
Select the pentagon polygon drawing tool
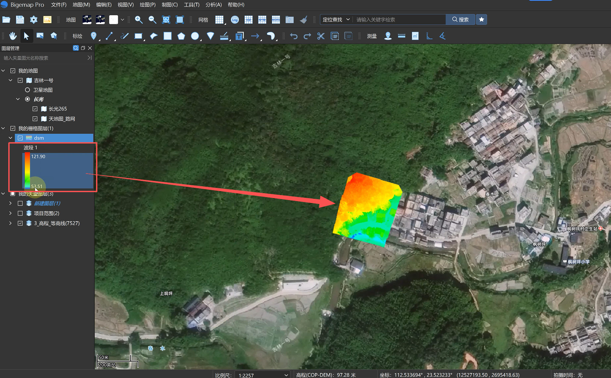[181, 36]
